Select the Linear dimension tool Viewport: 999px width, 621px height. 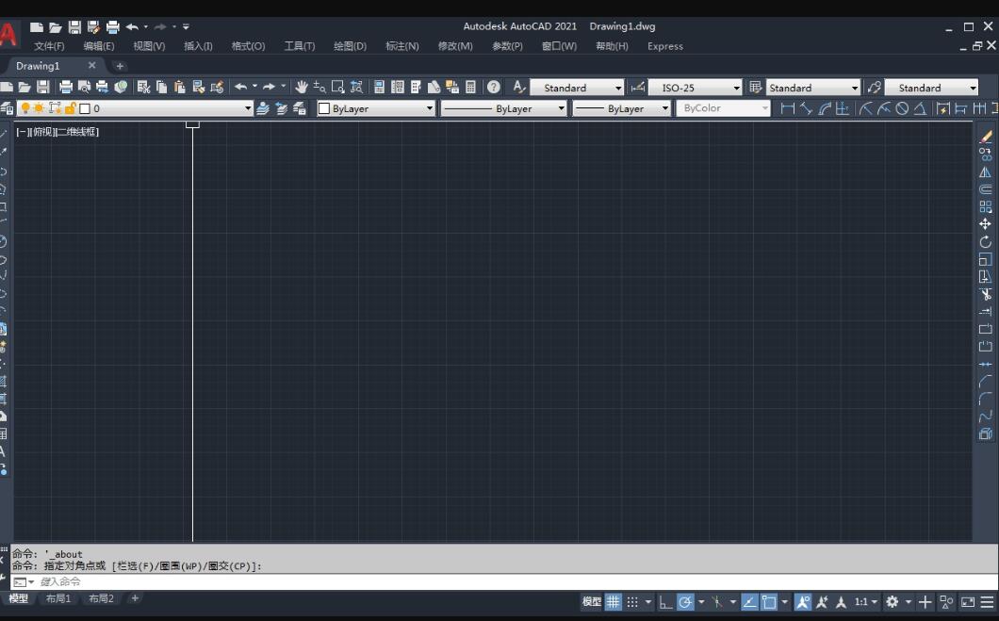tap(788, 108)
